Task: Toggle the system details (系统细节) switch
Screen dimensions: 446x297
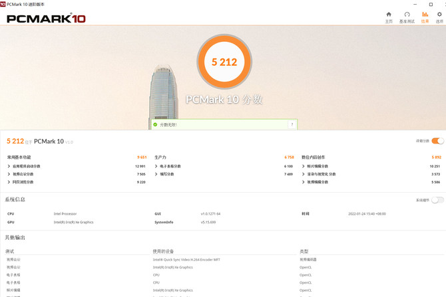Action: (x=437, y=200)
